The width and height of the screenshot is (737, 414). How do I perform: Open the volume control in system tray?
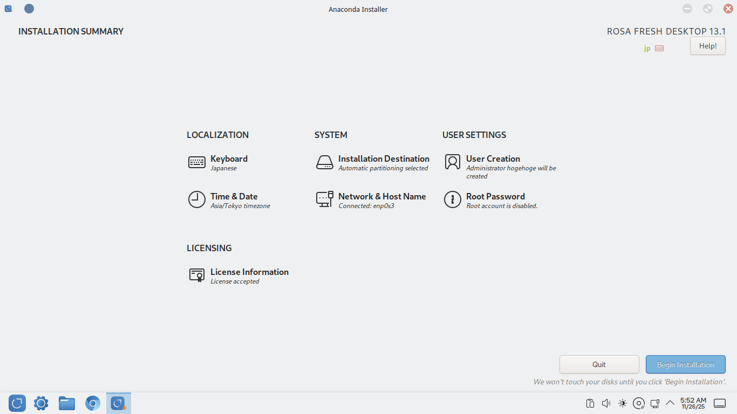point(606,403)
